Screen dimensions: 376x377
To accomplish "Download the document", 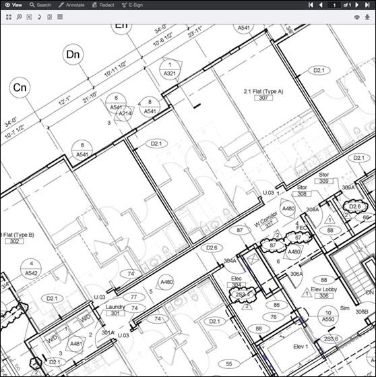I will pyautogui.click(x=367, y=17).
